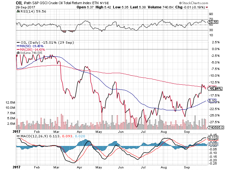
Task: Click the OIL (Daily) -15.01% legend text
Action: click(x=47, y=43)
